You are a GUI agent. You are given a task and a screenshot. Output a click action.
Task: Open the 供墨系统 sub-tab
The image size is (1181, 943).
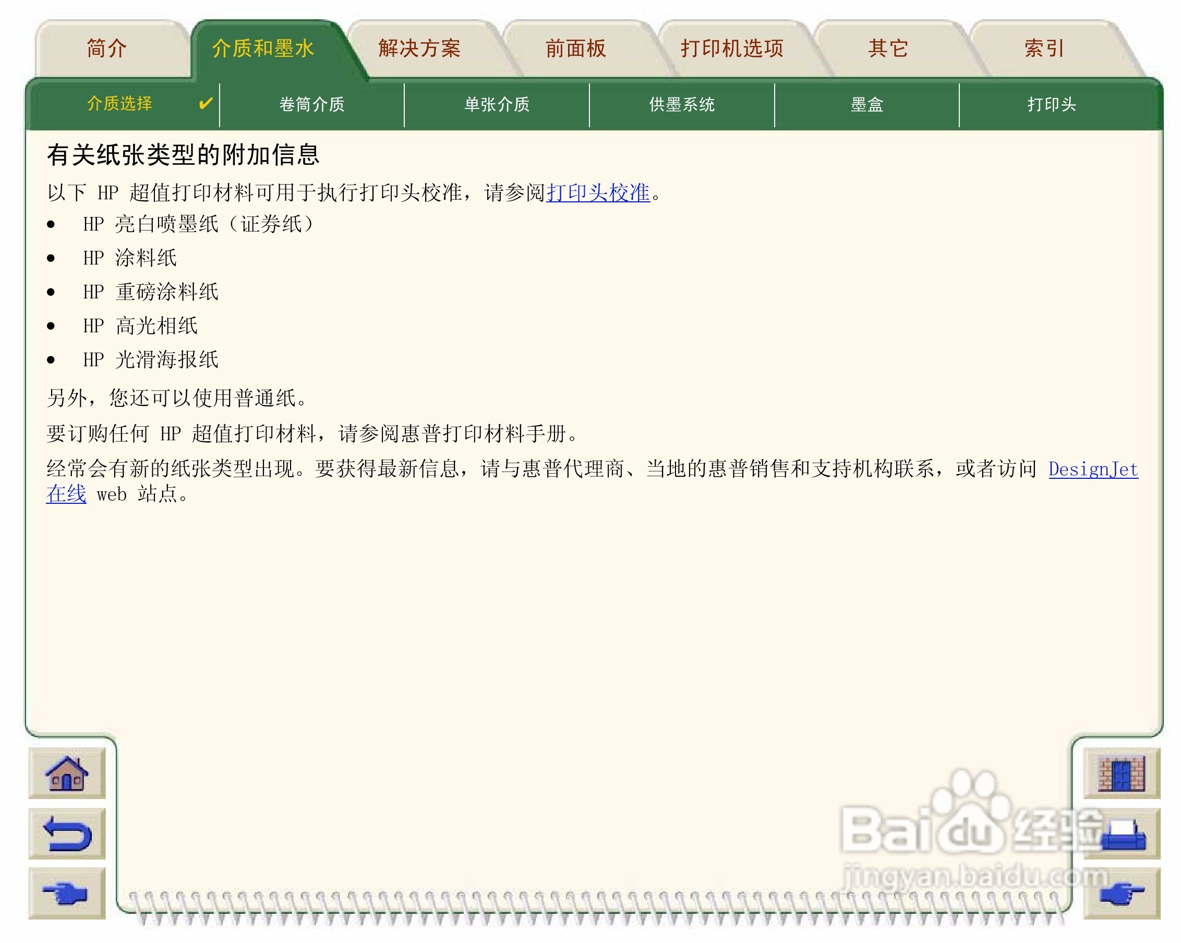click(x=681, y=104)
